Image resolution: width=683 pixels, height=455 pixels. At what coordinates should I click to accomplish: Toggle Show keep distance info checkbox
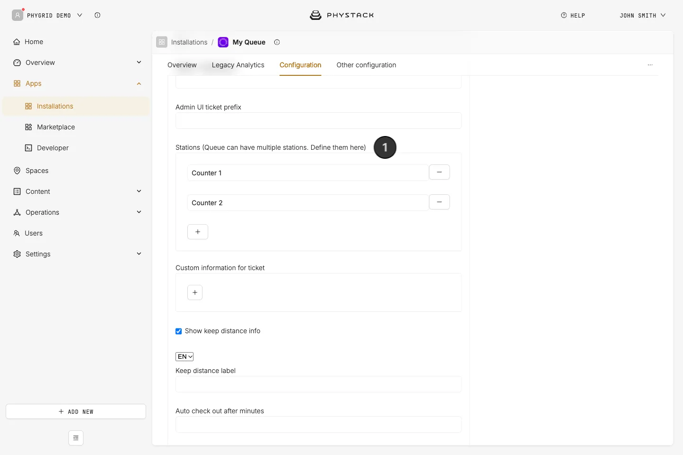click(179, 331)
